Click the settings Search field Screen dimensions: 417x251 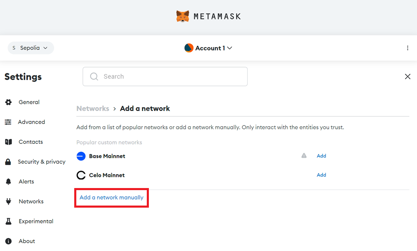(x=165, y=76)
